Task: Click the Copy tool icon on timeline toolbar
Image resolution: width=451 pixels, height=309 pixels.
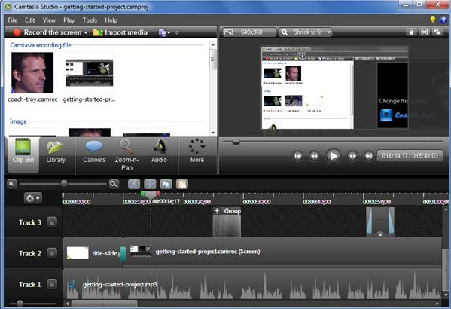Action: point(166,184)
